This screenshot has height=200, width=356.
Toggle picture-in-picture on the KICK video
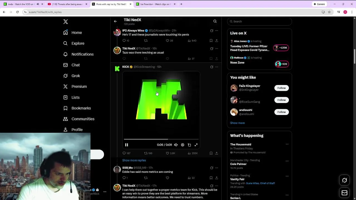[x=189, y=145]
